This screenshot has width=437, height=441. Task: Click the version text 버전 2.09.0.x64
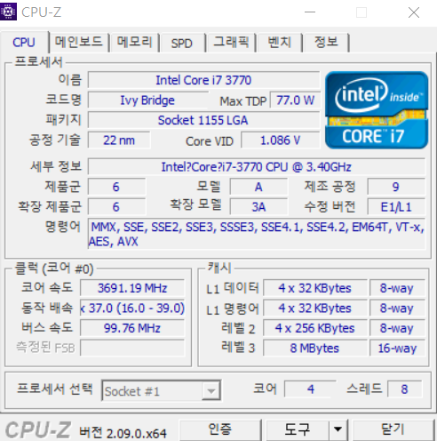(123, 433)
